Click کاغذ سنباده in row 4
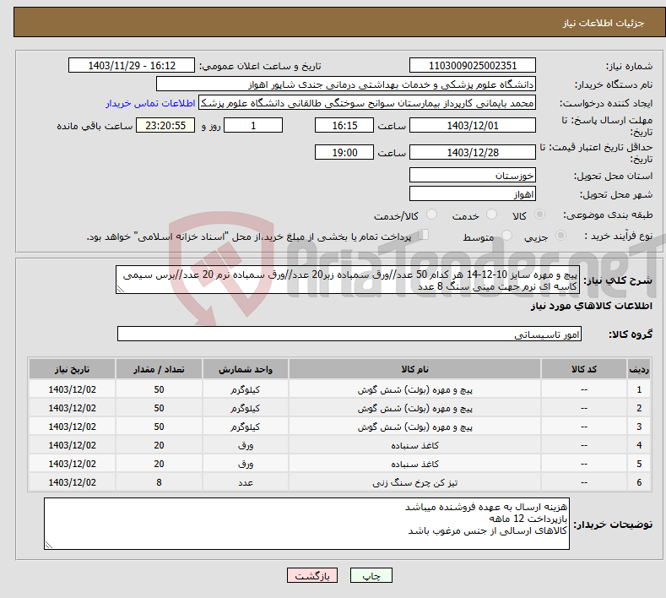 tap(414, 445)
